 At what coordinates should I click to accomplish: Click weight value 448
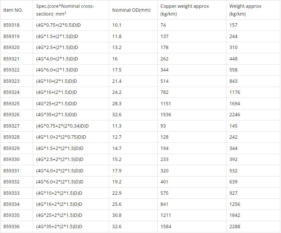[233, 59]
